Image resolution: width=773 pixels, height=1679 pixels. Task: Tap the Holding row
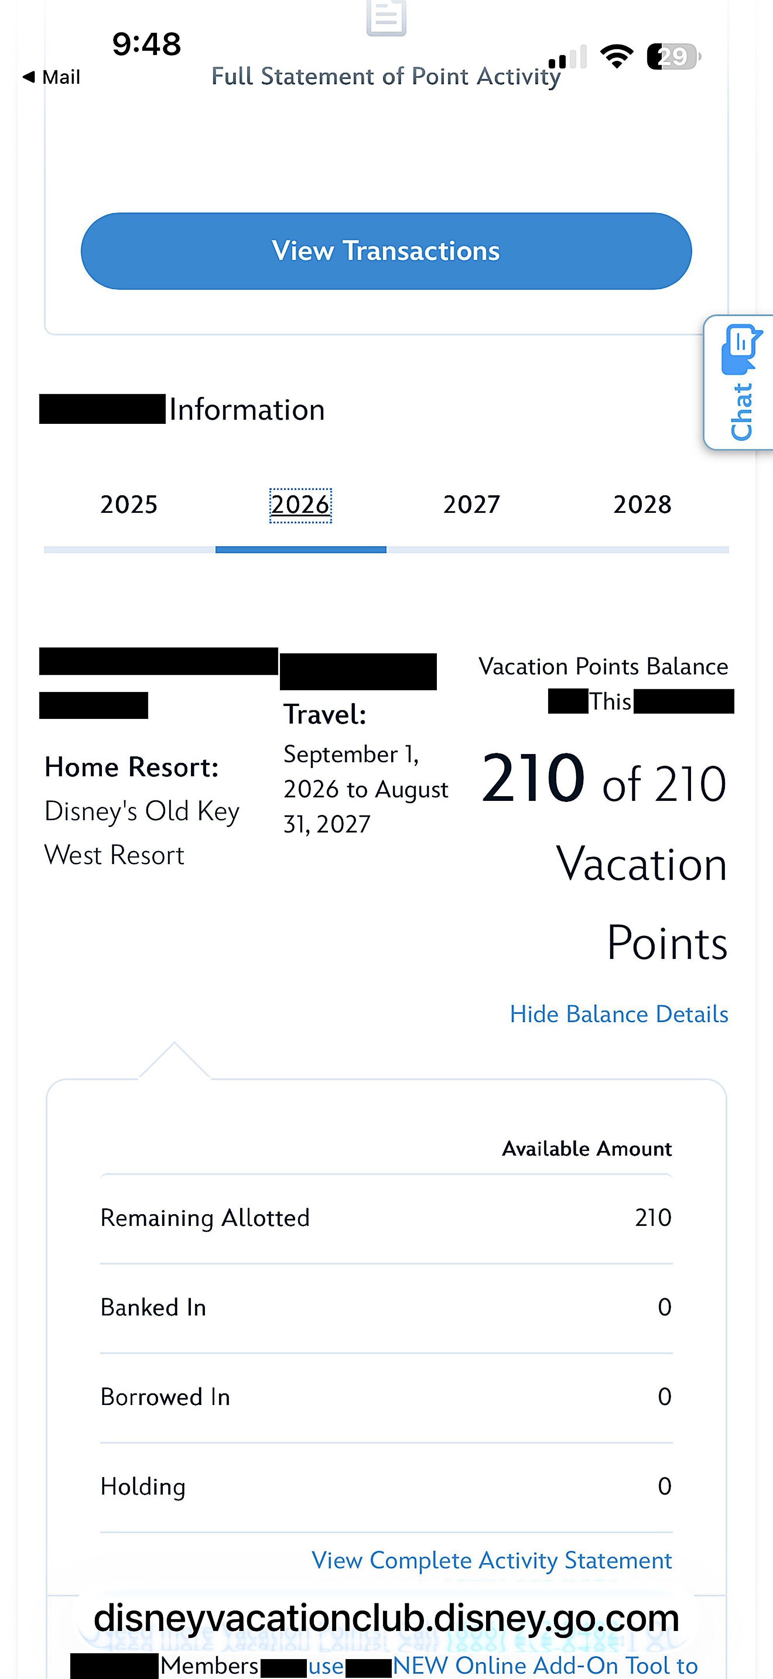point(386,1486)
